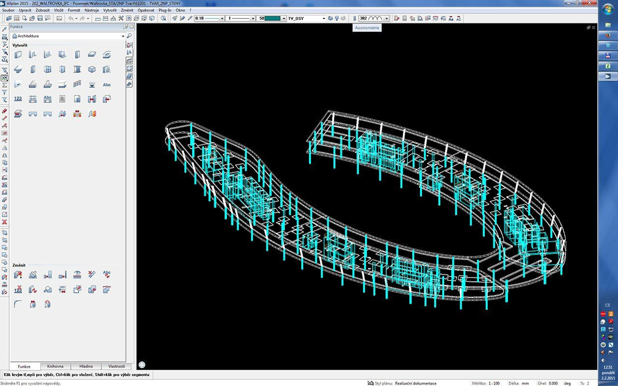Toggle the eye visibility icon in Změnit

(x=77, y=275)
